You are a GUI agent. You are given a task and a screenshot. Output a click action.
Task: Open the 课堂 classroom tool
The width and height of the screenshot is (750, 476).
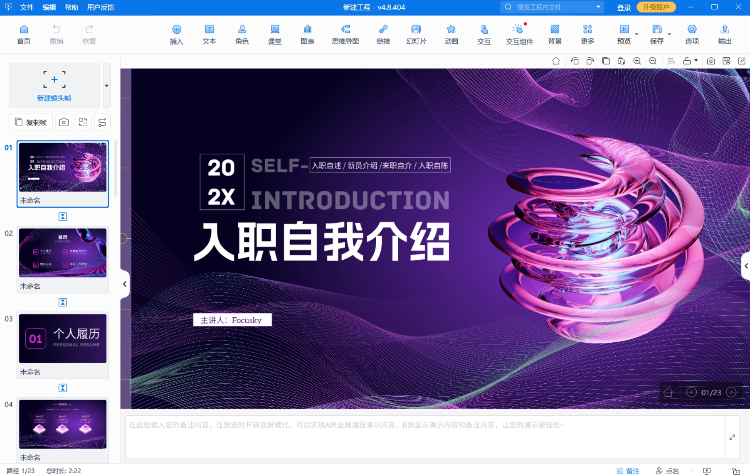click(x=275, y=34)
